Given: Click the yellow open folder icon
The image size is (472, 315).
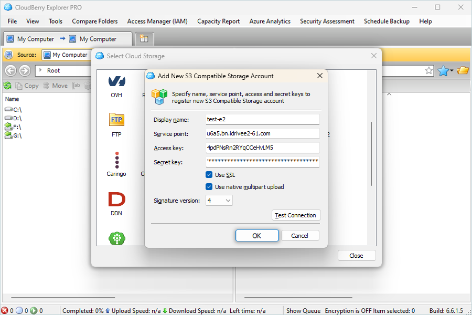Looking at the screenshot, I should [x=463, y=70].
